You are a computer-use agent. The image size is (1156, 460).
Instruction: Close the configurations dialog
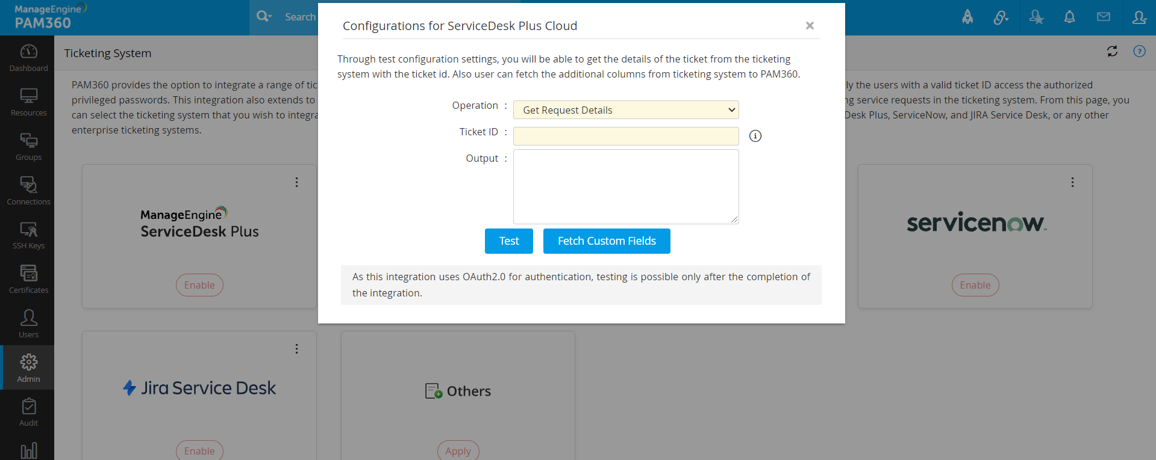point(810,26)
